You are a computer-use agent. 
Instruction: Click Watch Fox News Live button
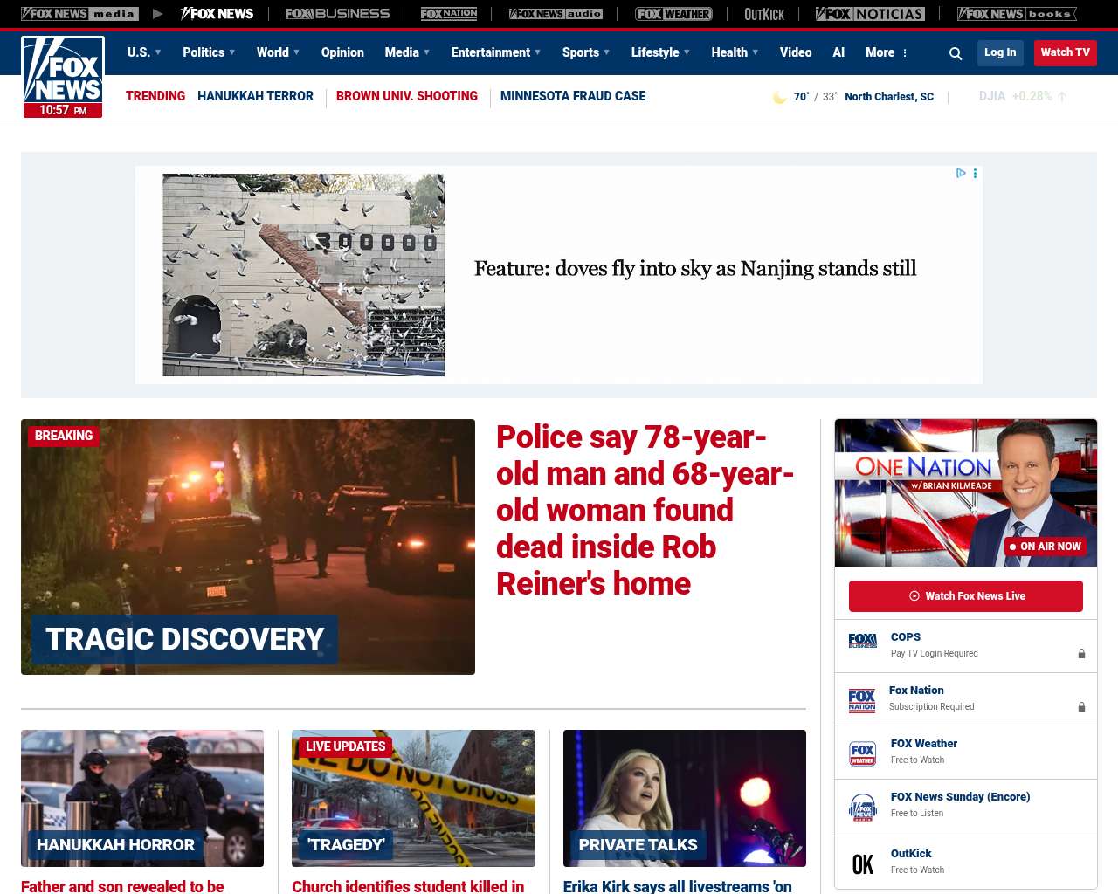point(965,596)
